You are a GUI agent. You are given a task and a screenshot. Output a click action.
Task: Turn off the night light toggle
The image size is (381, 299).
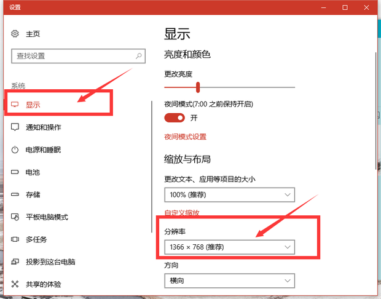175,118
